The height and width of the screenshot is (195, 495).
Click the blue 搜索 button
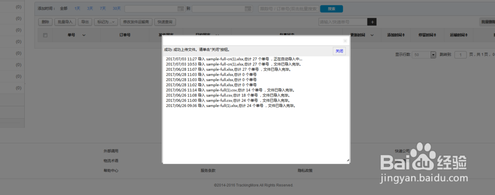click(x=332, y=9)
